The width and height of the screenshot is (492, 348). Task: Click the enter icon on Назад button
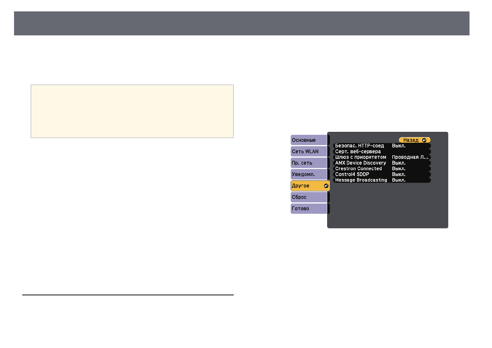(424, 140)
